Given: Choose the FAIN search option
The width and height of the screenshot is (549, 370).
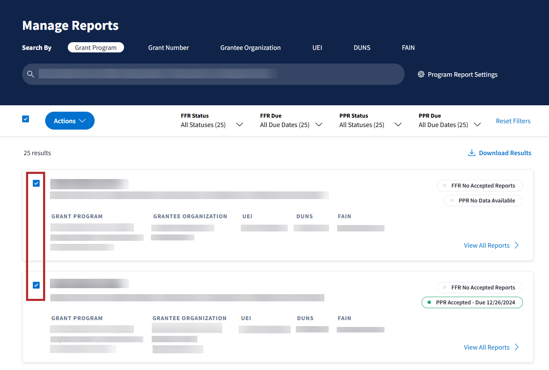Looking at the screenshot, I should pos(408,48).
